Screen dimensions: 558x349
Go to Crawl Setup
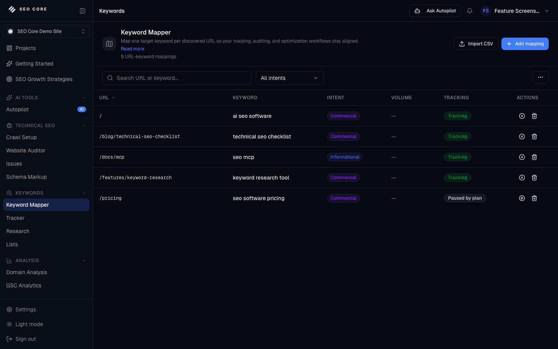tap(46, 137)
